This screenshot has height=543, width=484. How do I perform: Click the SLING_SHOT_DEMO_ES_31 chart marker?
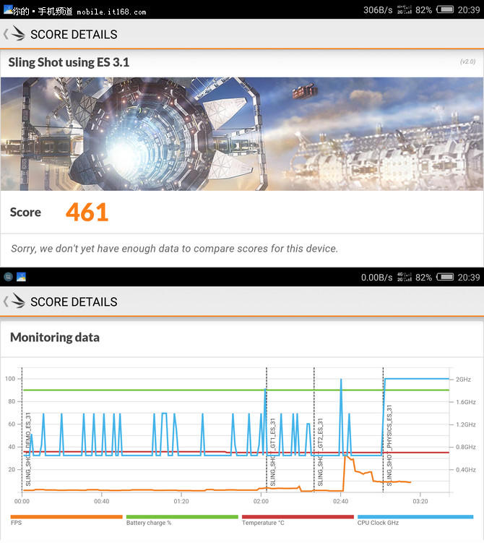(28, 449)
